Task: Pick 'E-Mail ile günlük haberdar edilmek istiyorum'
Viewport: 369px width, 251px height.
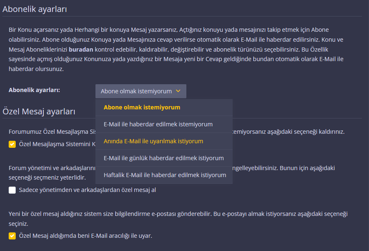Action: point(164,158)
